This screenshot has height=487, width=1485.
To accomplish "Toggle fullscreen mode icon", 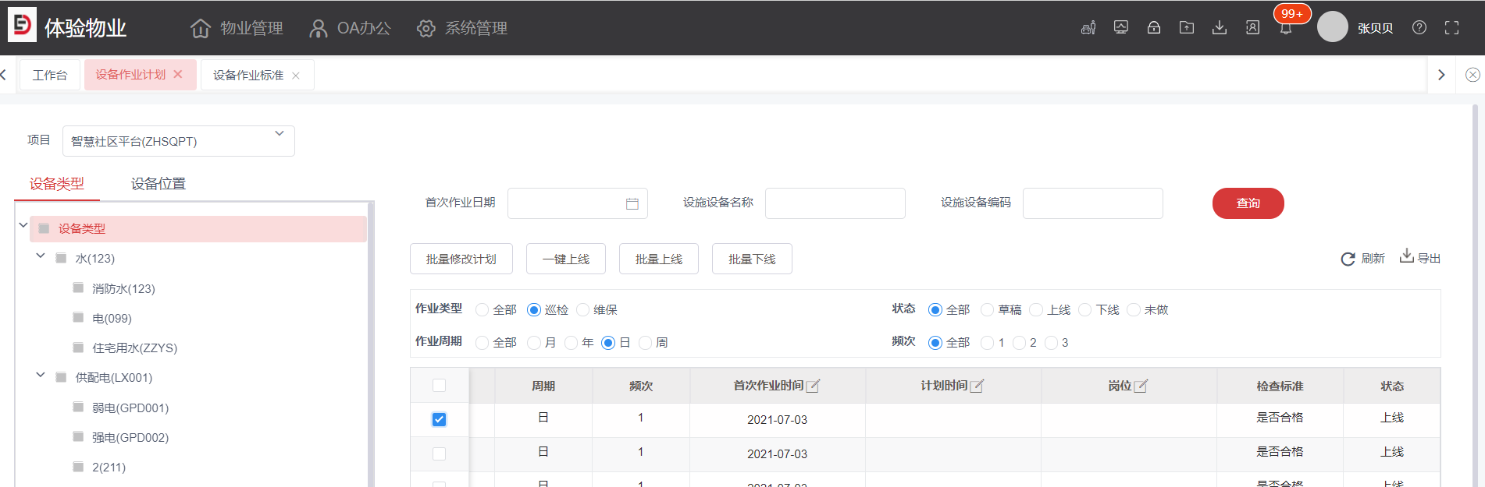I will coord(1452,28).
